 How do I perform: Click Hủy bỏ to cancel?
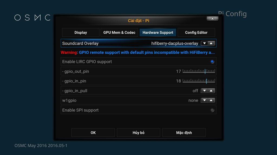coord(138,133)
